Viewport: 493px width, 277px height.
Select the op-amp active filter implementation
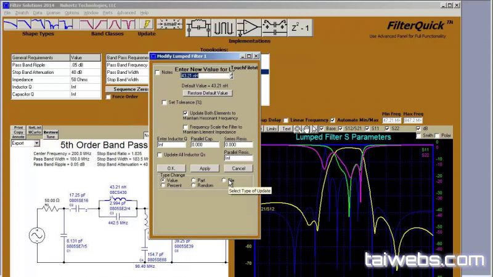click(250, 26)
